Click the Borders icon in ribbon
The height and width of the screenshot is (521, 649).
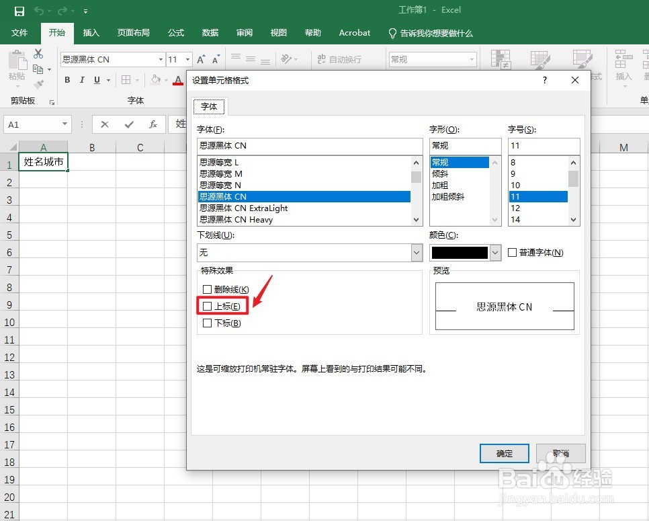click(x=126, y=80)
